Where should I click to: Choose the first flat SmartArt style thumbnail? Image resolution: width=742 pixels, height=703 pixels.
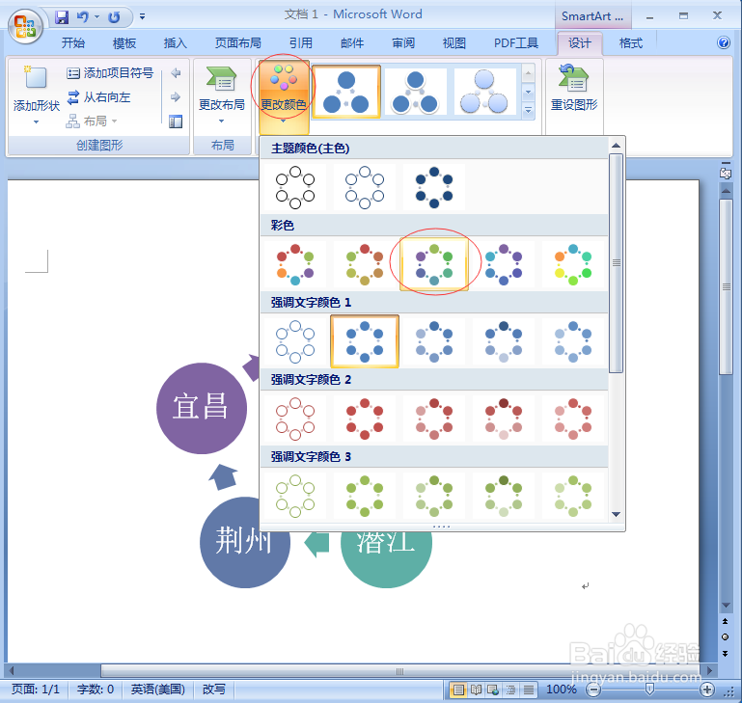(346, 92)
